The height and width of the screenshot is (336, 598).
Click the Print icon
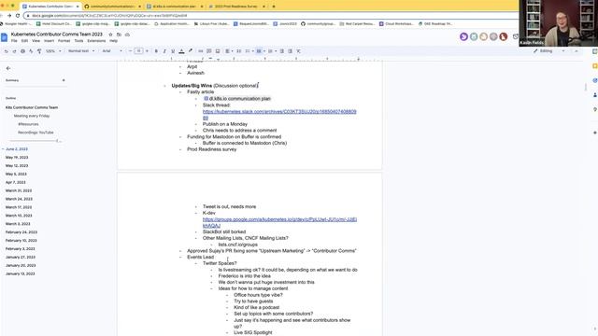click(22, 51)
